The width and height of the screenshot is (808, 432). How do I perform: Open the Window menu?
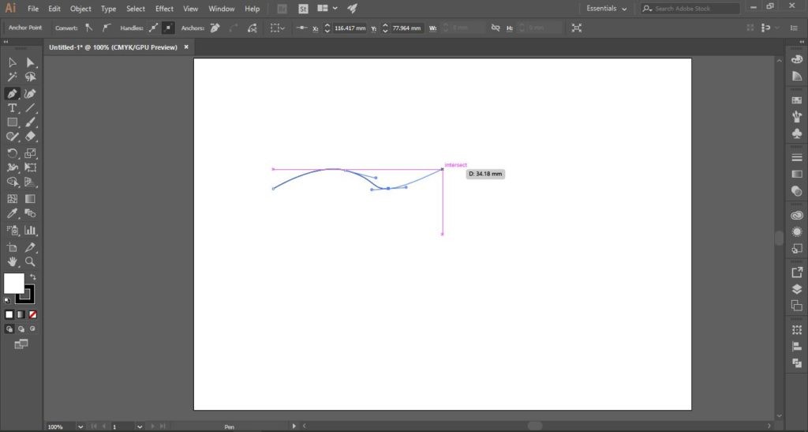[x=222, y=9]
